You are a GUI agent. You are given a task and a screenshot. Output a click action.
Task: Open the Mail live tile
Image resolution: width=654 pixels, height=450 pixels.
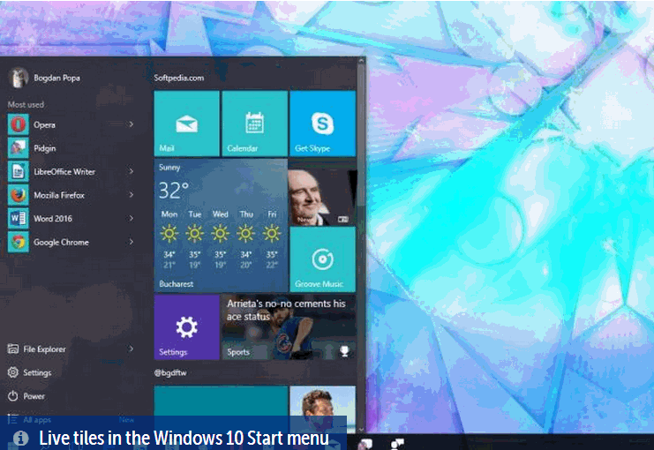pos(187,124)
